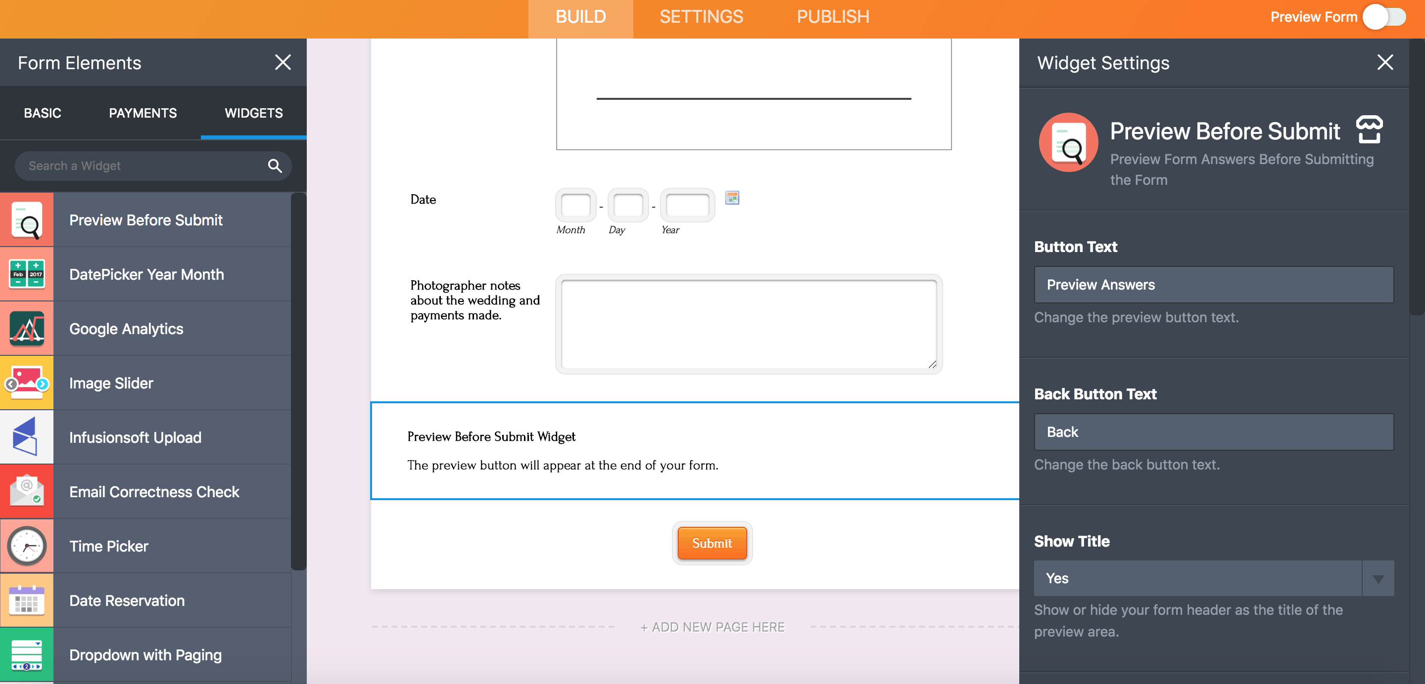1425x684 pixels.
Task: Open the PAYMENTS elements tab
Action: (142, 113)
